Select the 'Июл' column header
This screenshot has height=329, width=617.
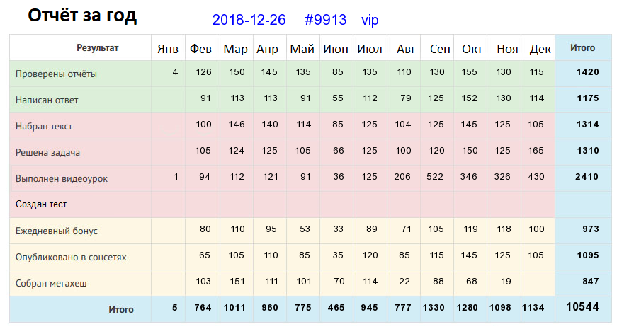pos(370,49)
